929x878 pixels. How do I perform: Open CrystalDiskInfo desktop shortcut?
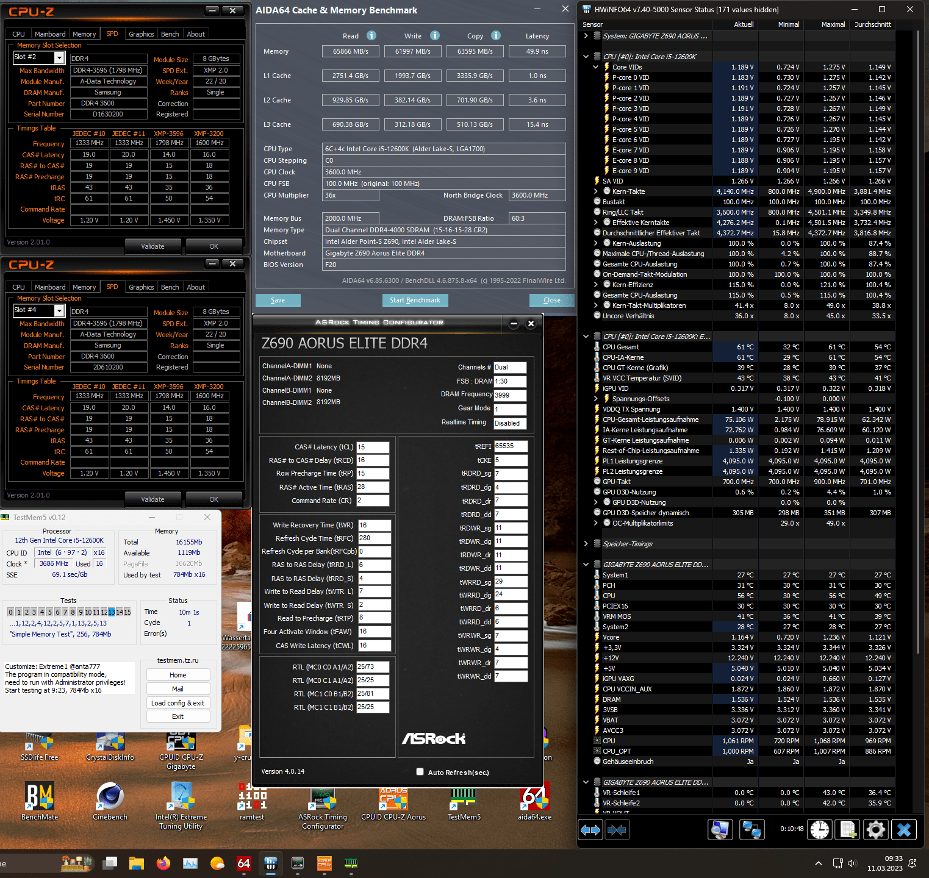coord(110,746)
